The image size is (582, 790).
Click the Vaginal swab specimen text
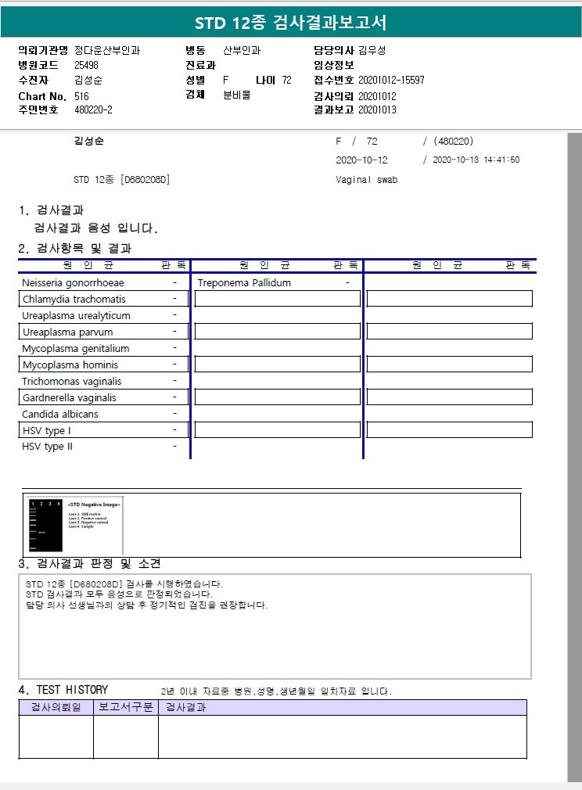(x=366, y=179)
